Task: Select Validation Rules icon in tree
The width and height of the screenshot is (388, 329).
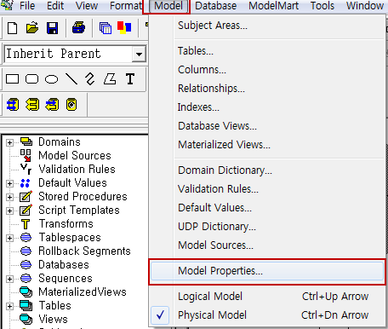Action: [x=26, y=169]
